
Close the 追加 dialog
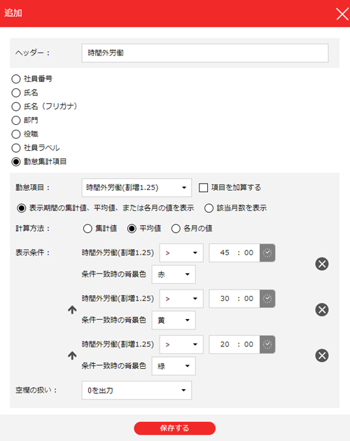342,14
